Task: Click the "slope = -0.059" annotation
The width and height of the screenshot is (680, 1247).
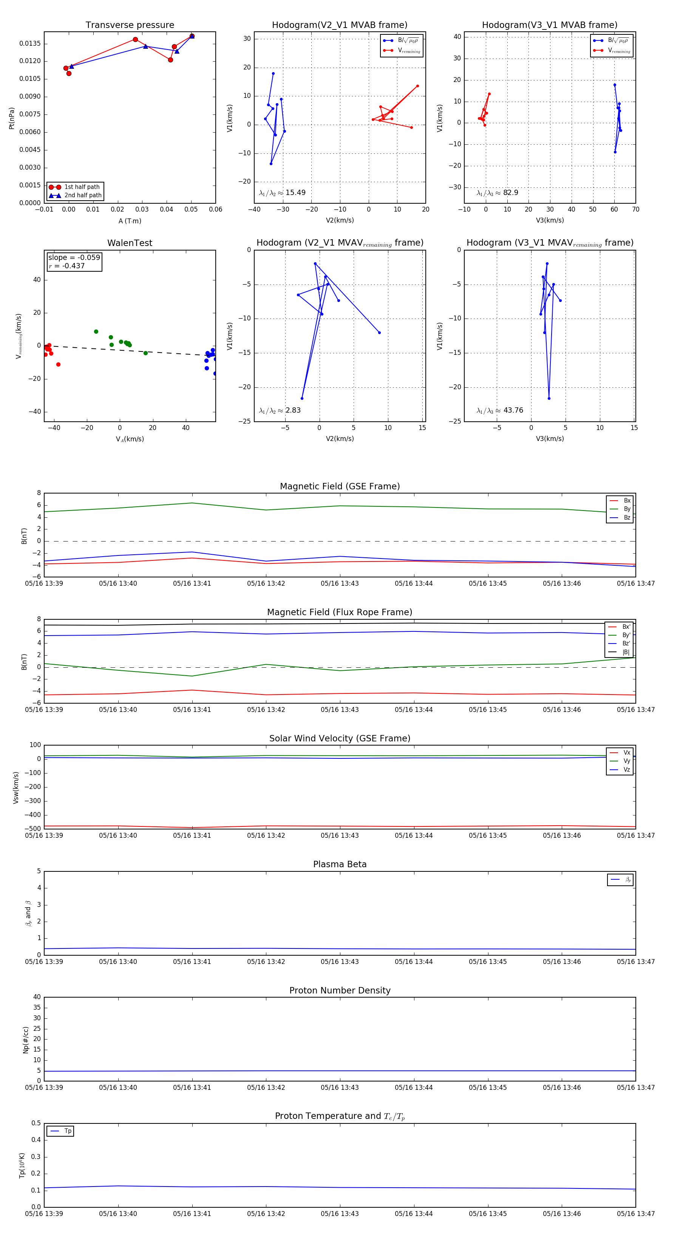Action: (74, 258)
